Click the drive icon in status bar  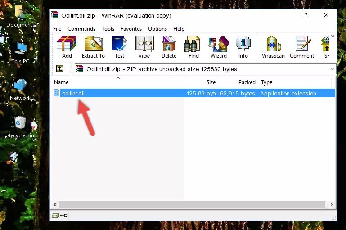[x=55, y=216]
